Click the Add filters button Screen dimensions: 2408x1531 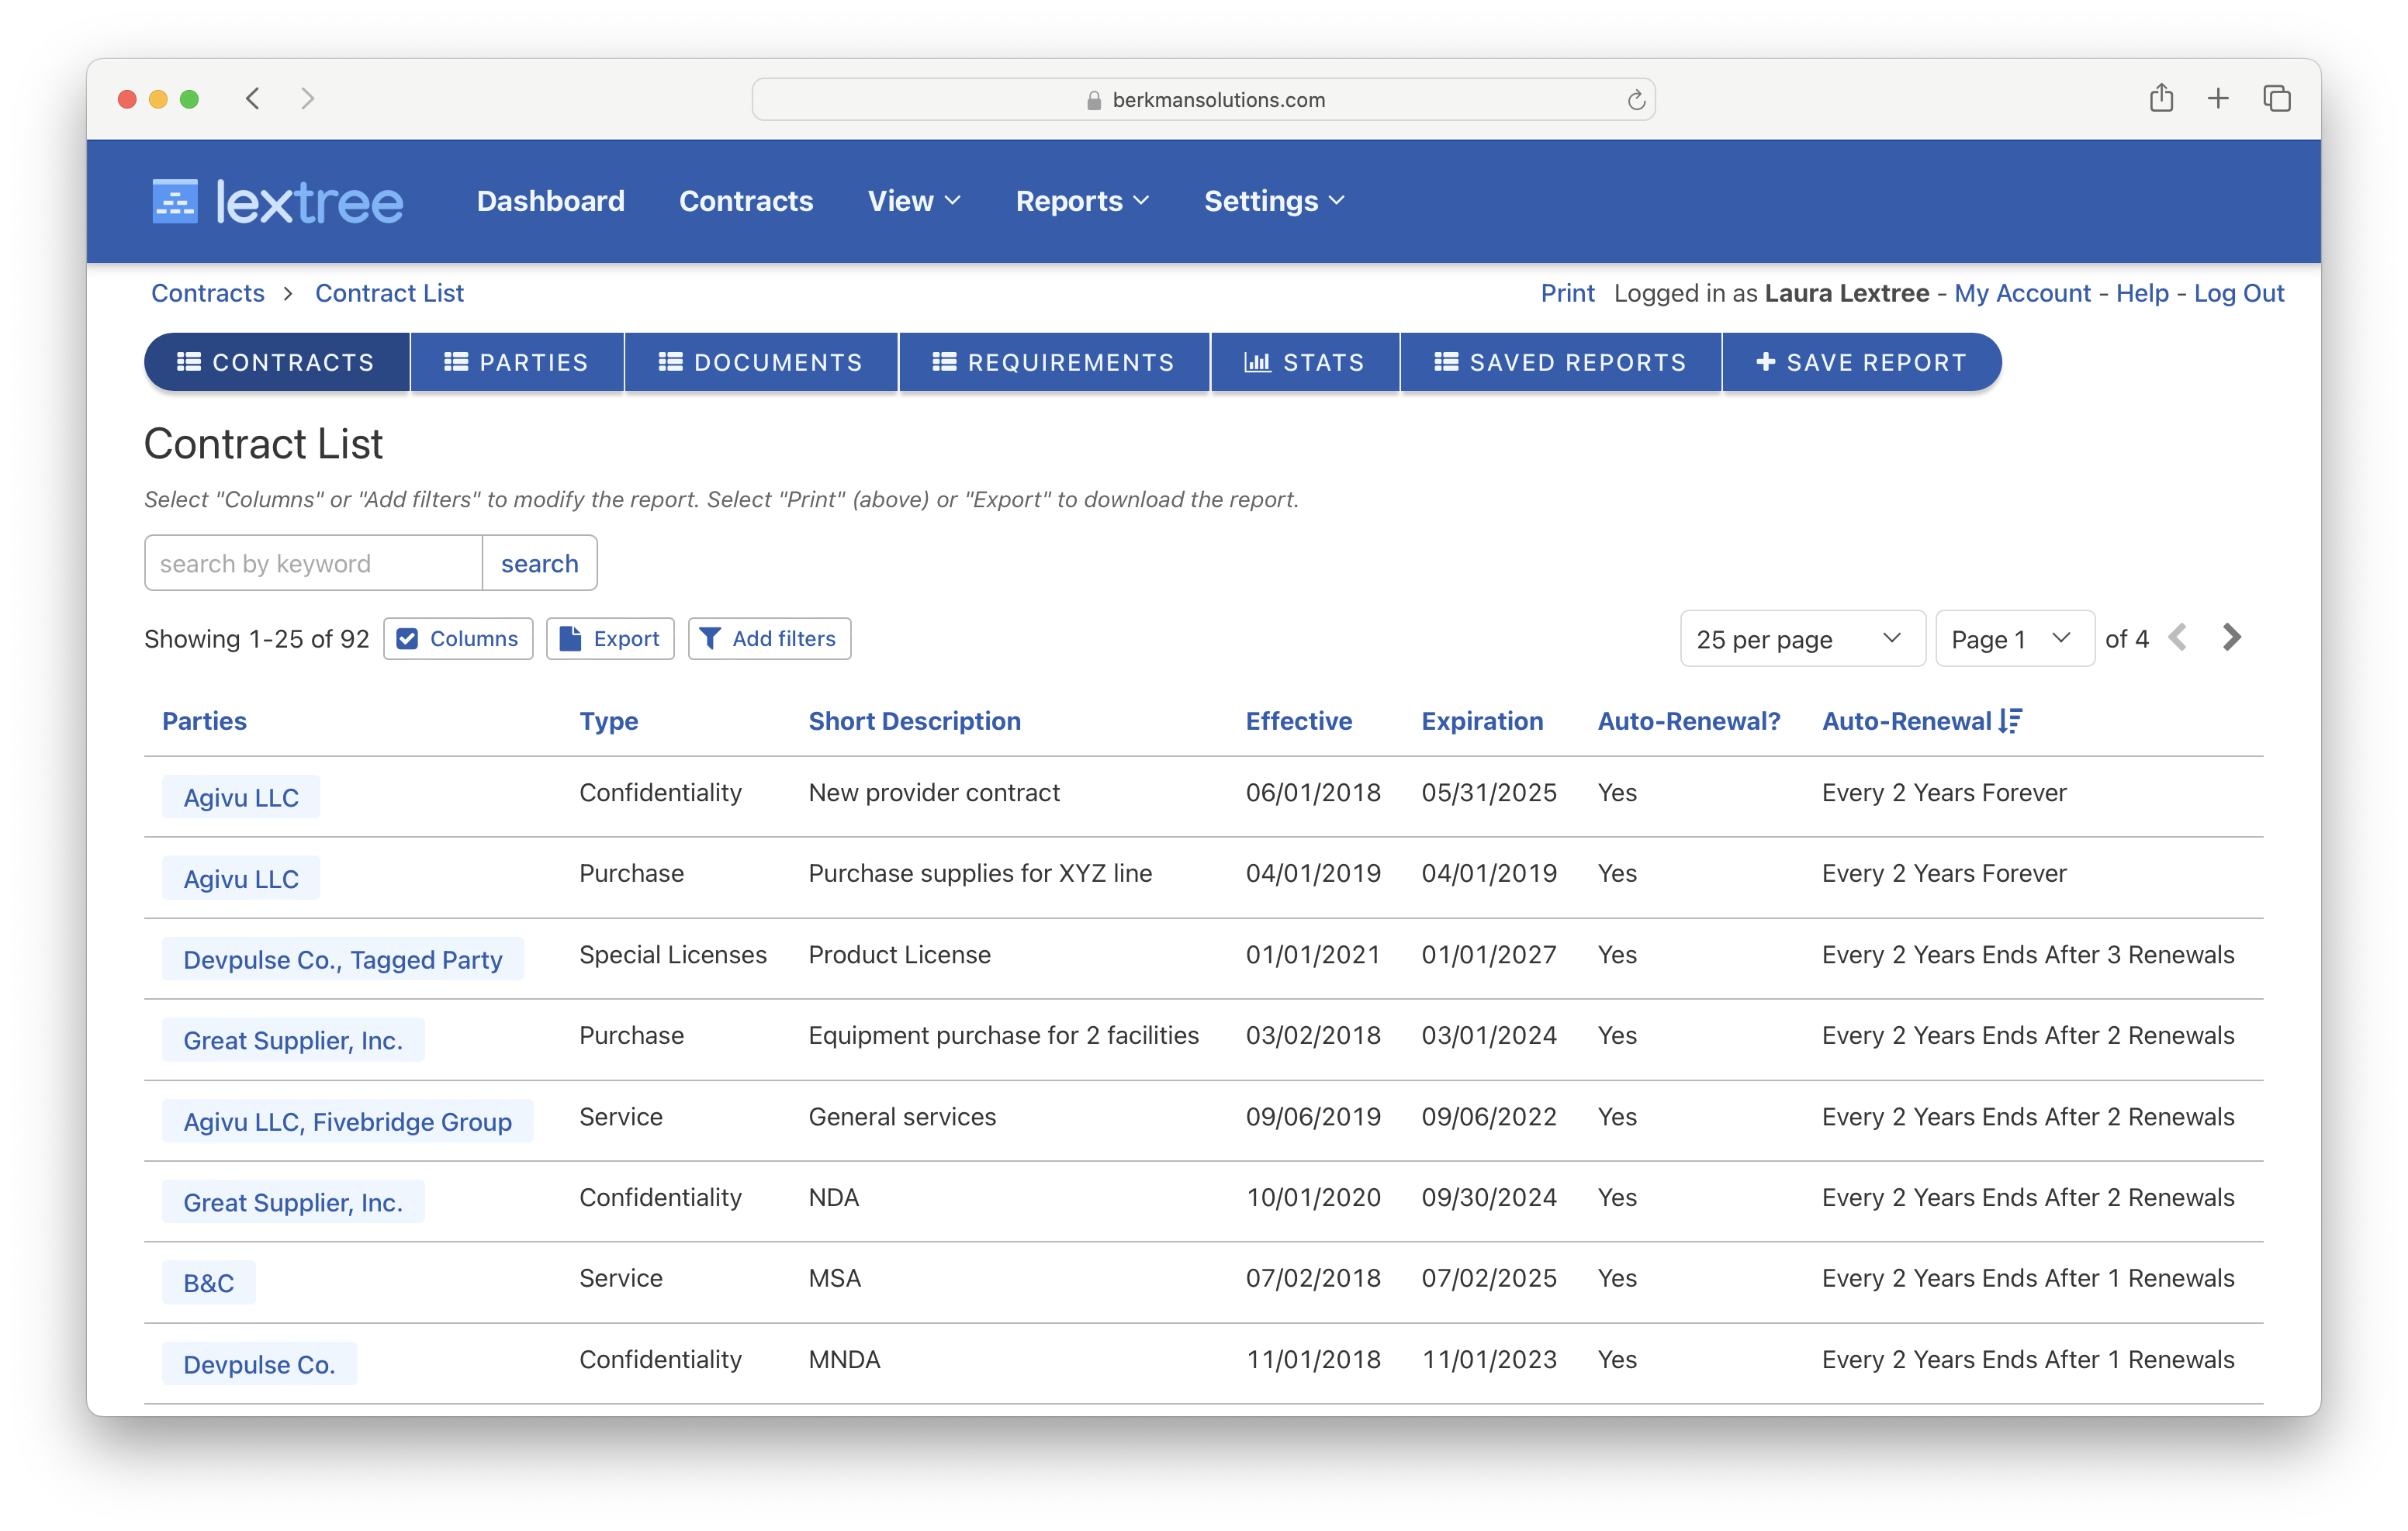[769, 638]
